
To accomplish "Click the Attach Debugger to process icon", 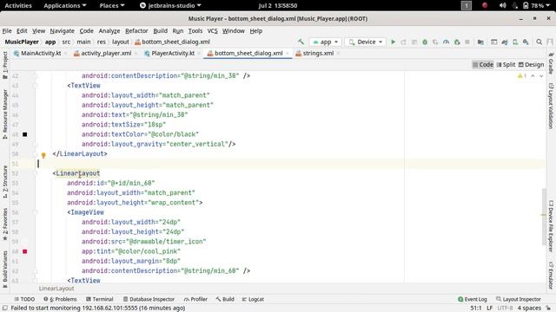I will pos(457,42).
